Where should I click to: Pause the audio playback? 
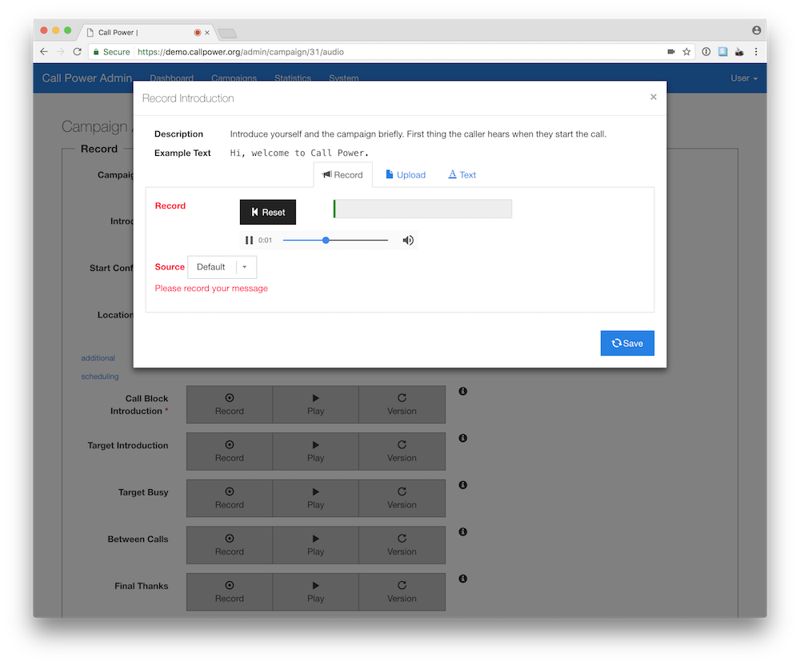click(249, 241)
